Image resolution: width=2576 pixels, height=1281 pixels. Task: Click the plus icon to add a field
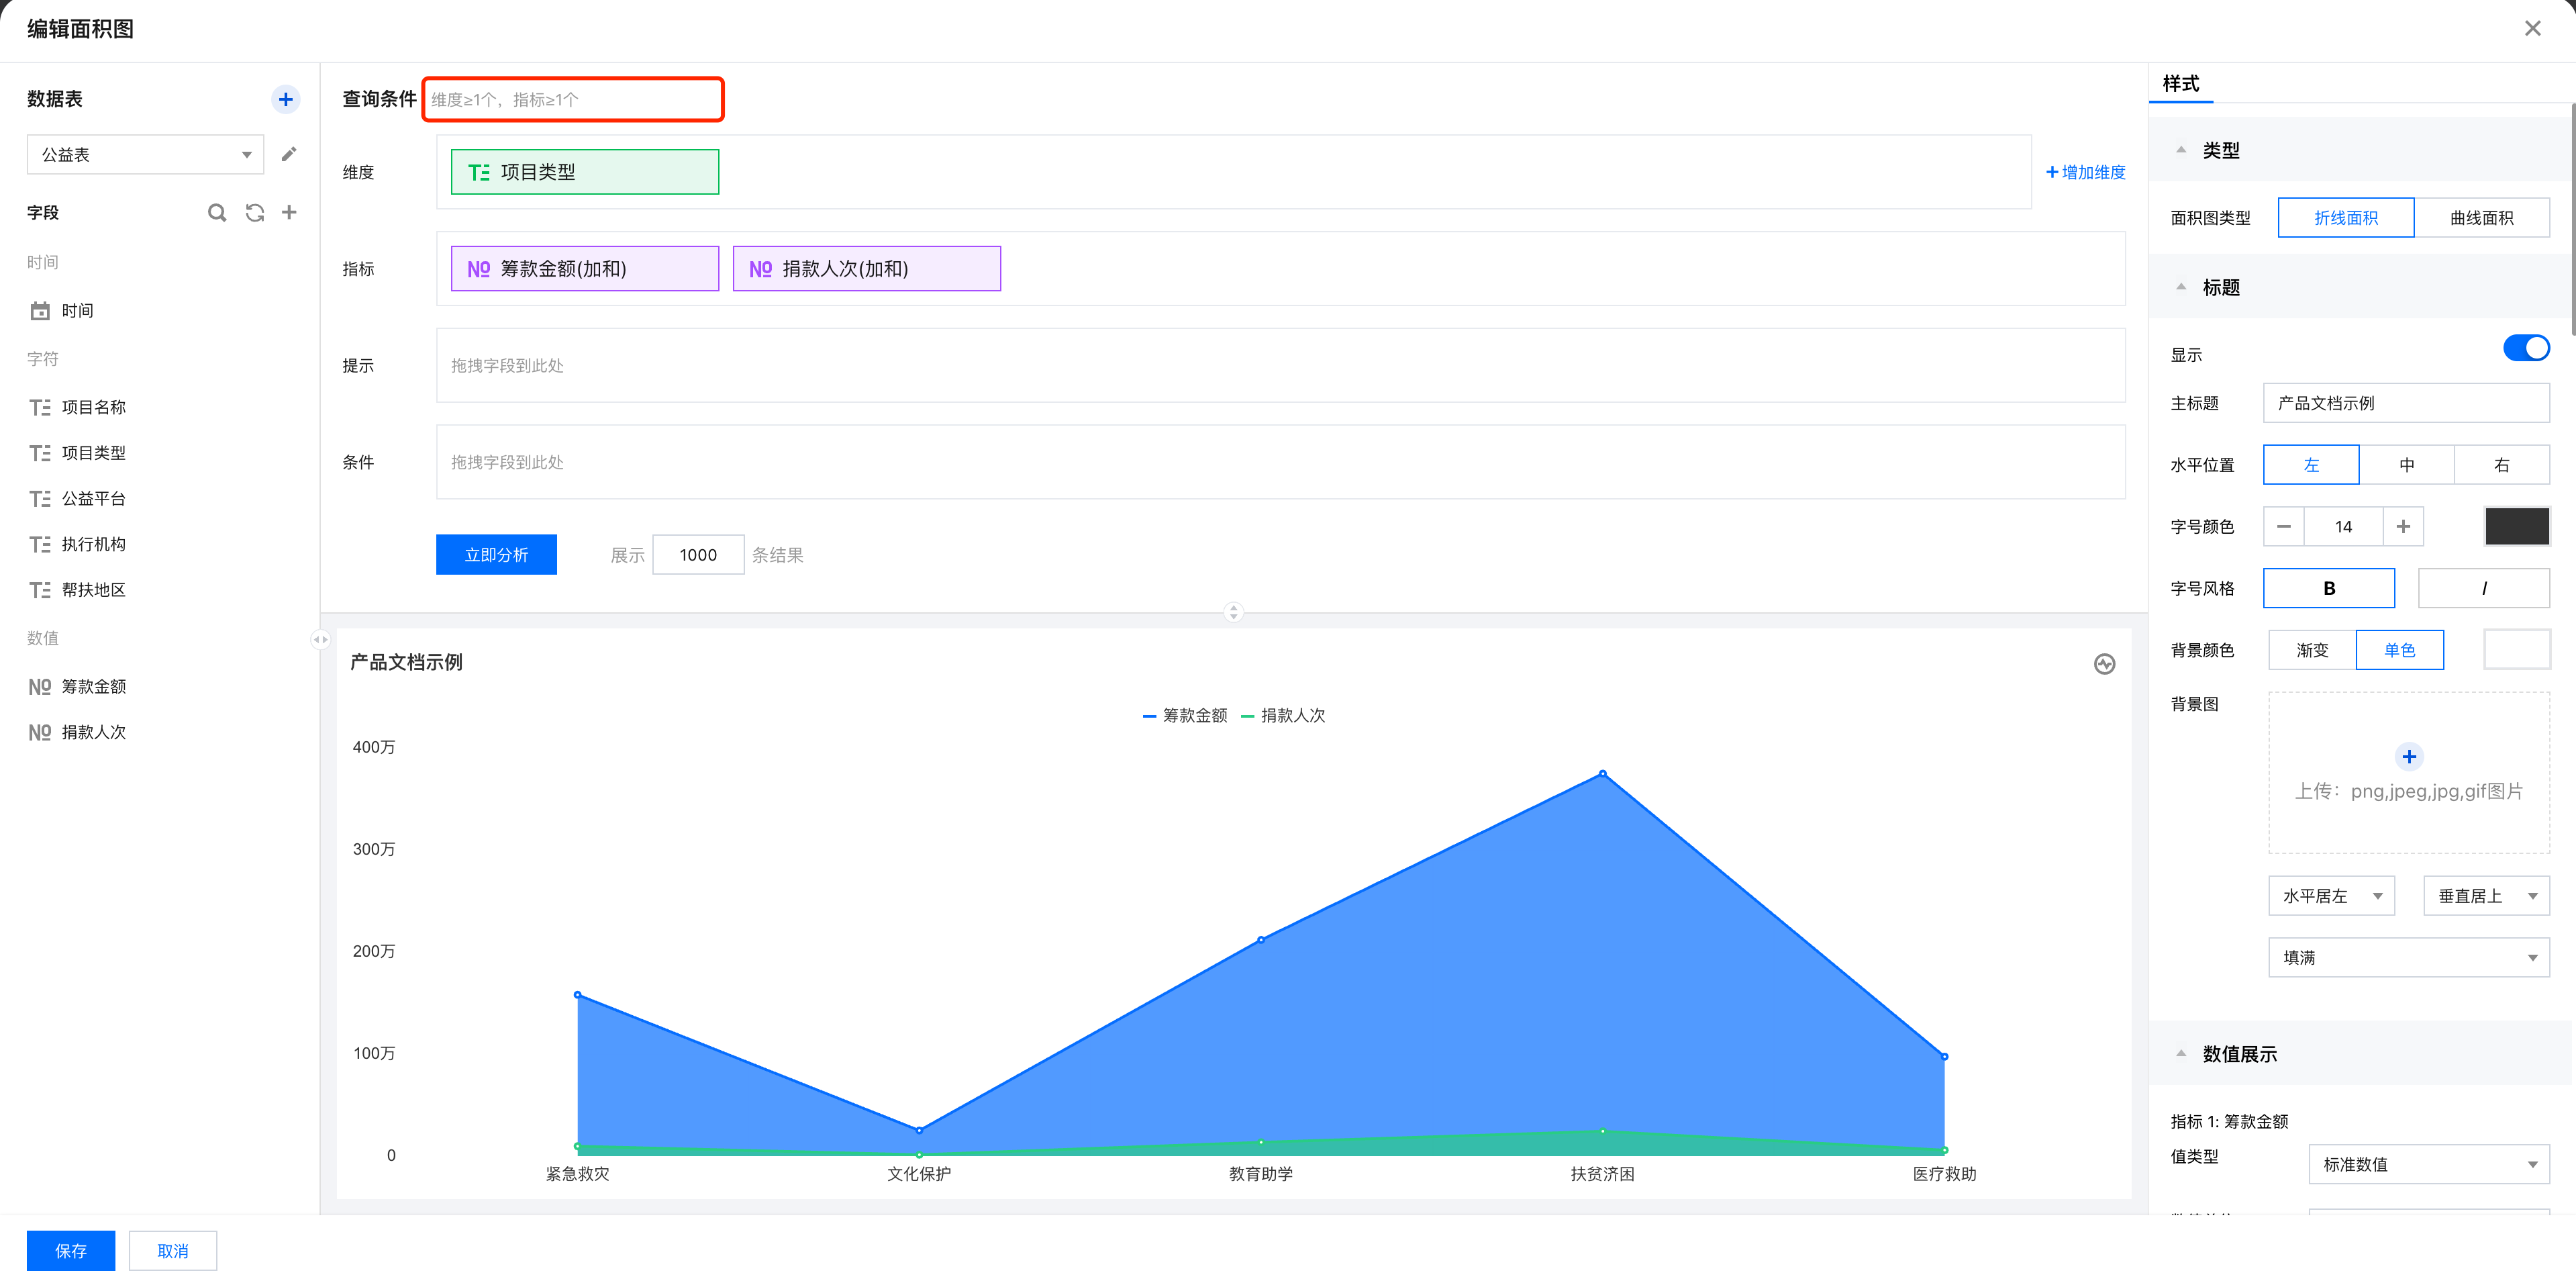tap(289, 212)
